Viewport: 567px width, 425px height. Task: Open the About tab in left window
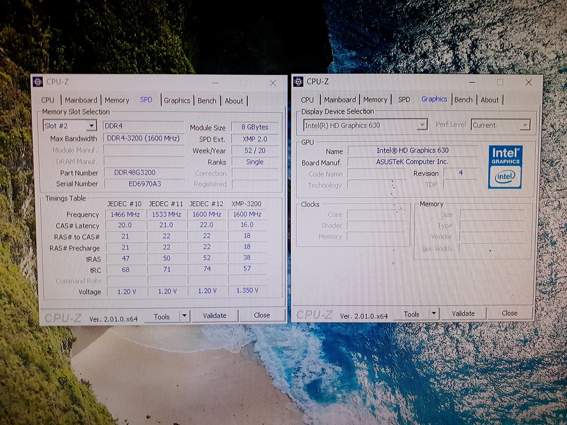point(234,101)
